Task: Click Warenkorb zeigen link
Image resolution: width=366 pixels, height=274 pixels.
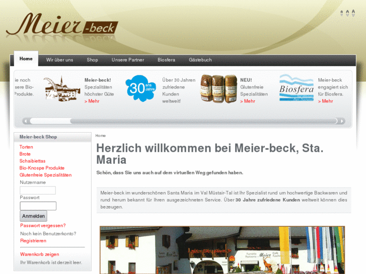Action: pyautogui.click(x=40, y=254)
